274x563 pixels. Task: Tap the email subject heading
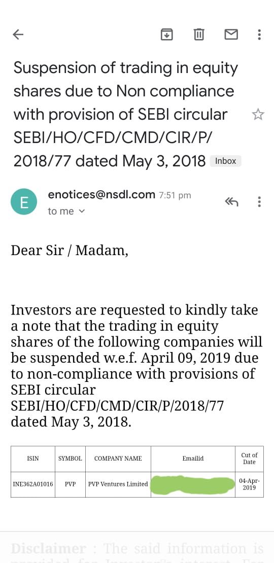click(126, 115)
